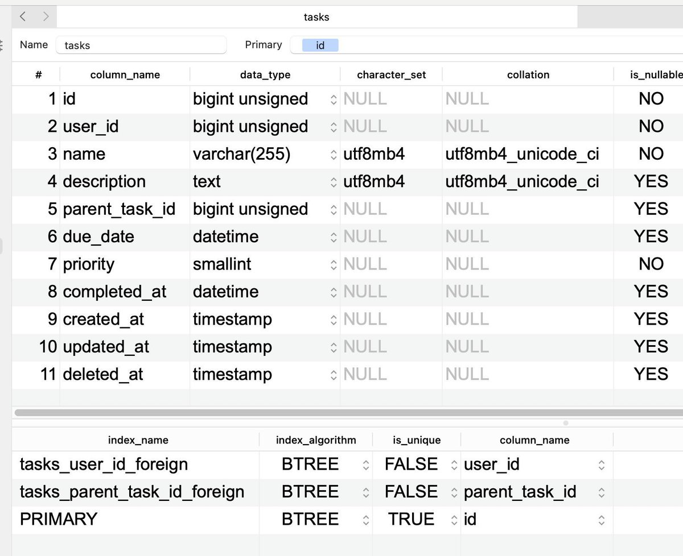This screenshot has width=683, height=556.
Task: Go back with the left chevron arrow
Action: pyautogui.click(x=23, y=16)
